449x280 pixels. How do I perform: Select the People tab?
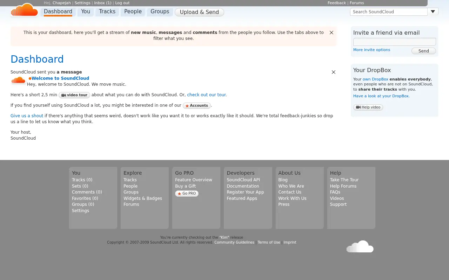pyautogui.click(x=133, y=12)
